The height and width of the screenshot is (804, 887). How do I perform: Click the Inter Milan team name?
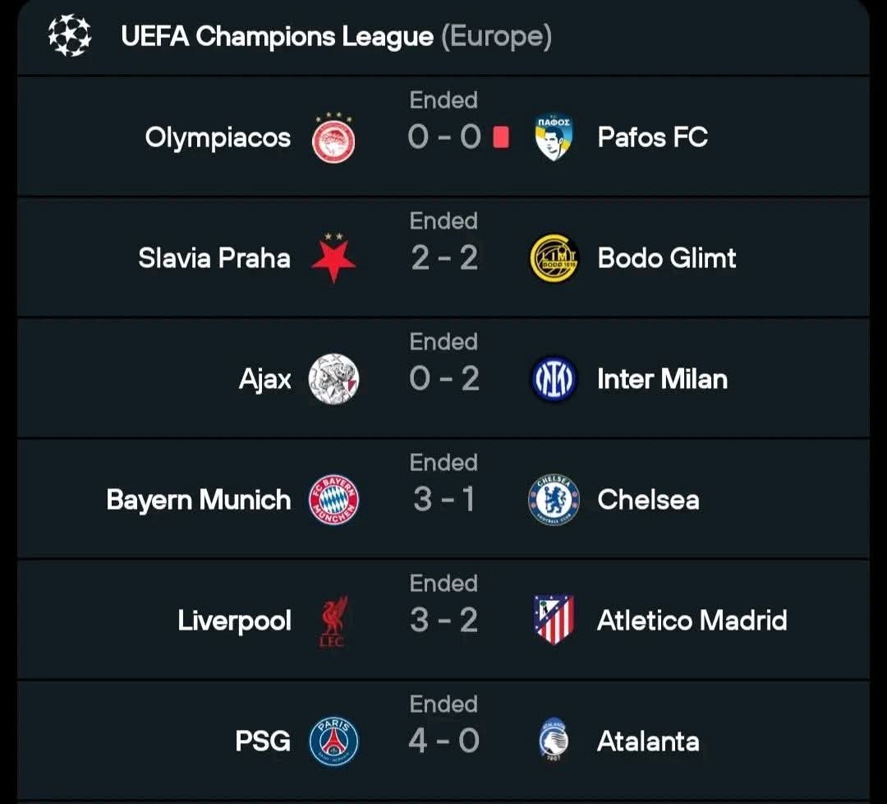662,379
